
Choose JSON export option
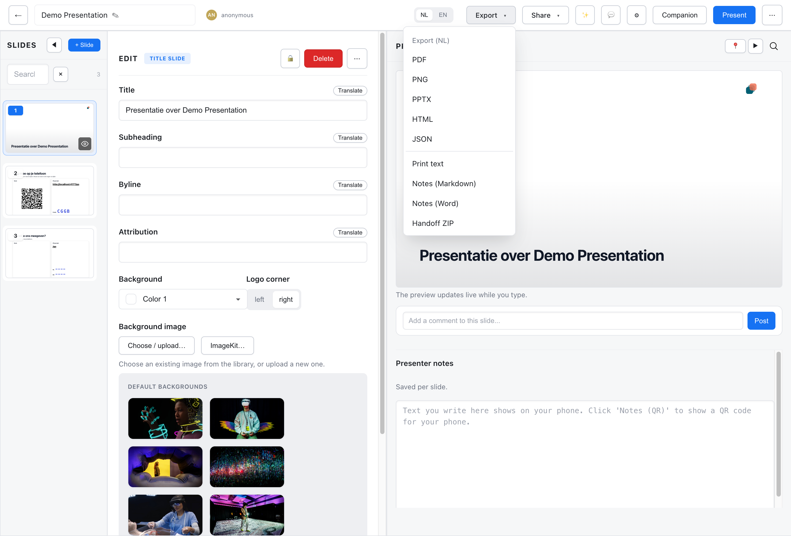tap(459, 139)
